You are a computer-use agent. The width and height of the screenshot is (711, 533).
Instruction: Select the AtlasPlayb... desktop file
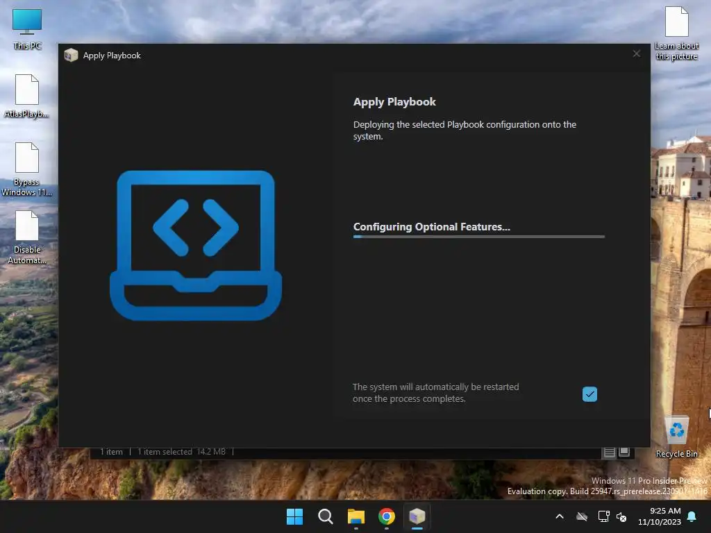pos(27,96)
